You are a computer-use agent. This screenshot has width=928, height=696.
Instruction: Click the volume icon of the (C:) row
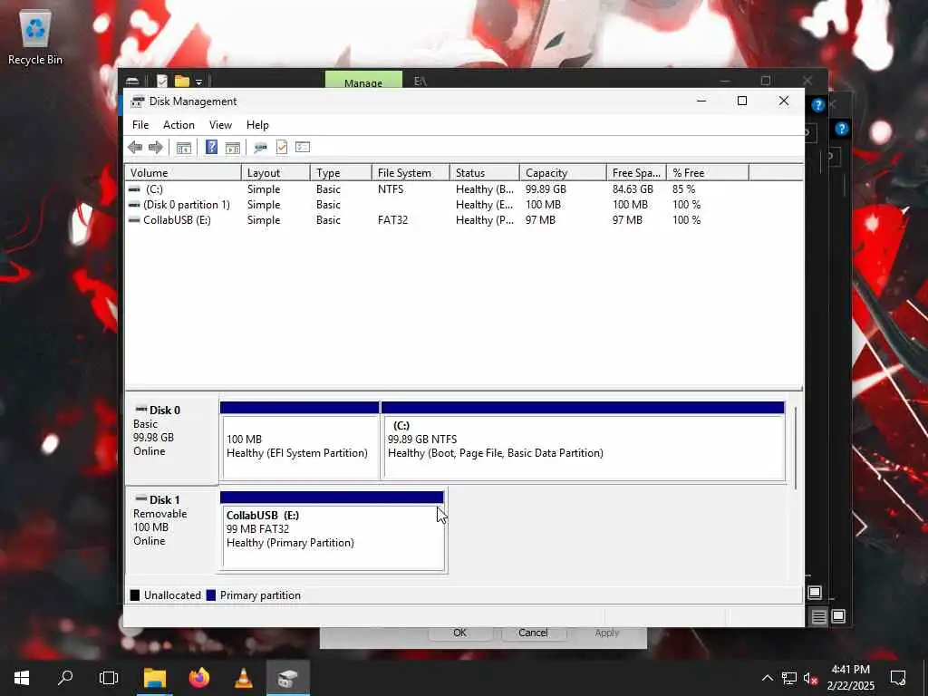tap(134, 189)
